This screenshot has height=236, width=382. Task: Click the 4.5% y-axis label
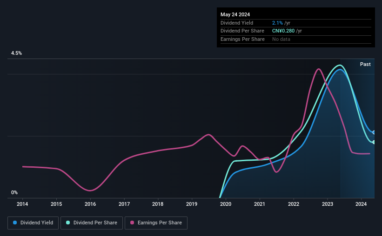click(x=16, y=53)
